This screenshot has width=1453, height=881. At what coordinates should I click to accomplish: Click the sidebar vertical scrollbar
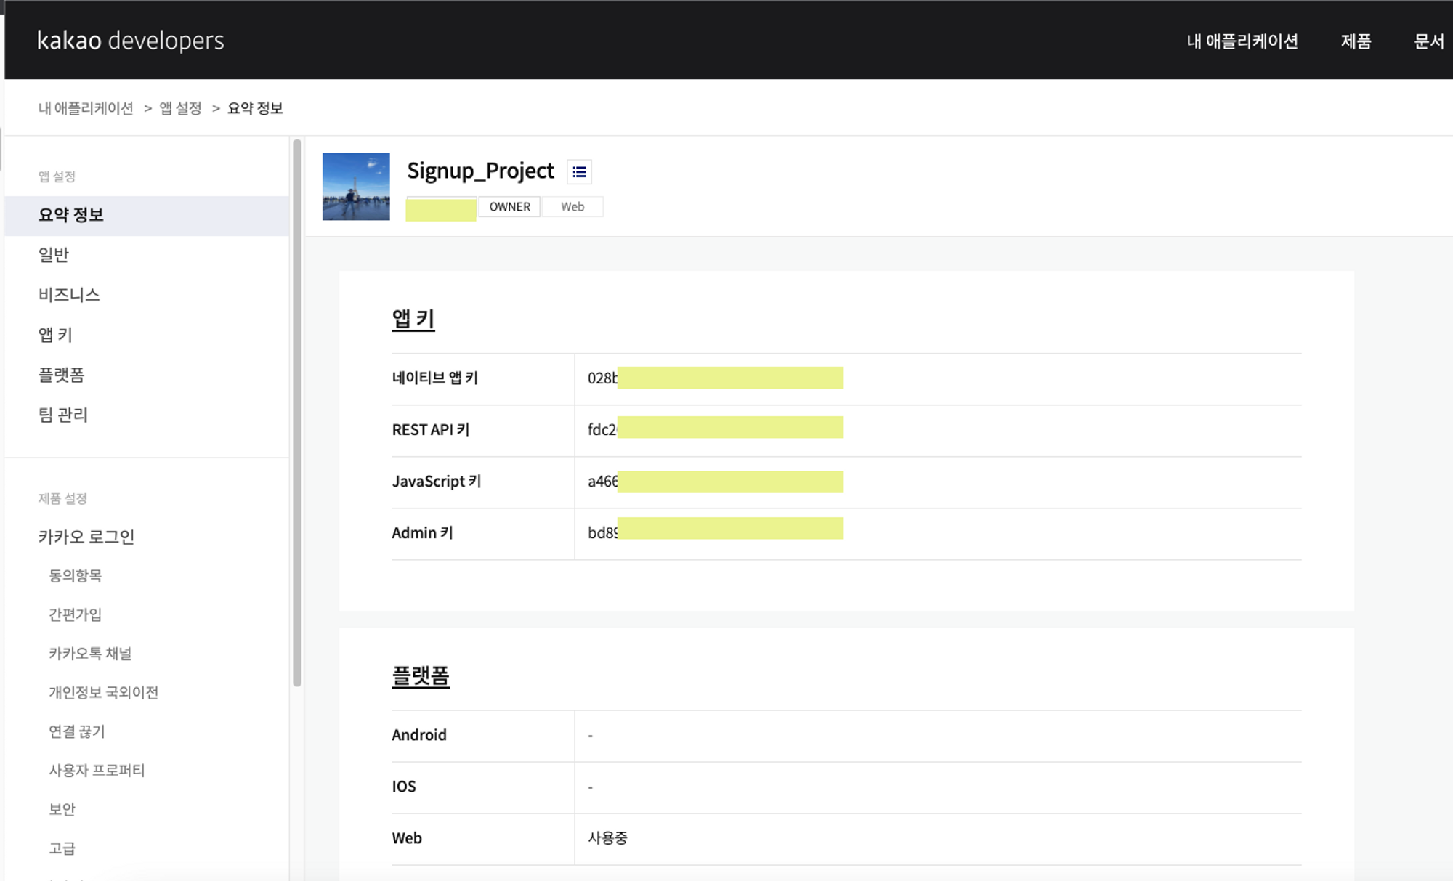point(297,413)
